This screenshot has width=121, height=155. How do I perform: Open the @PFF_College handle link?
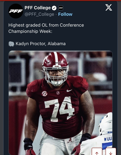coord(39,14)
